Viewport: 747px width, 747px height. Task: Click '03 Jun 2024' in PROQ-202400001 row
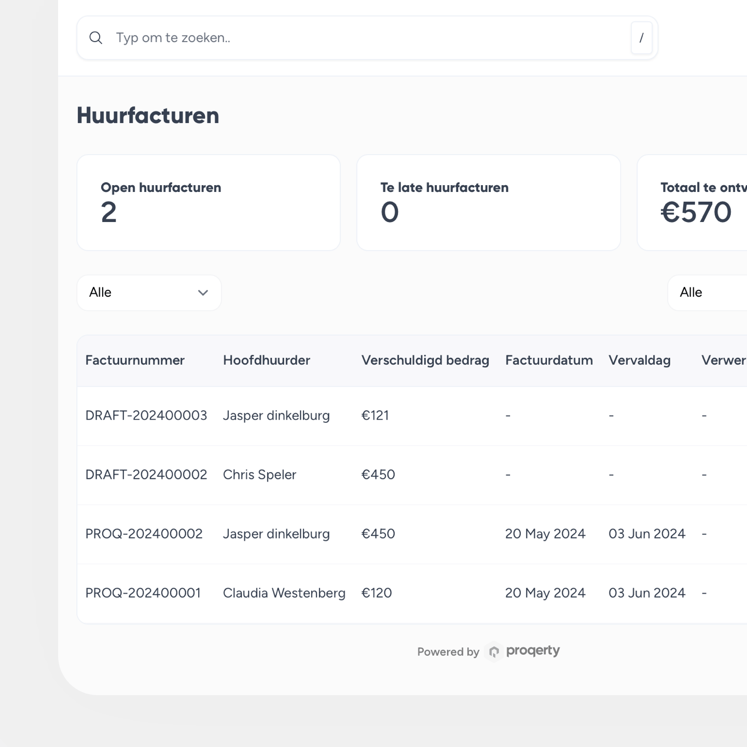coord(647,593)
